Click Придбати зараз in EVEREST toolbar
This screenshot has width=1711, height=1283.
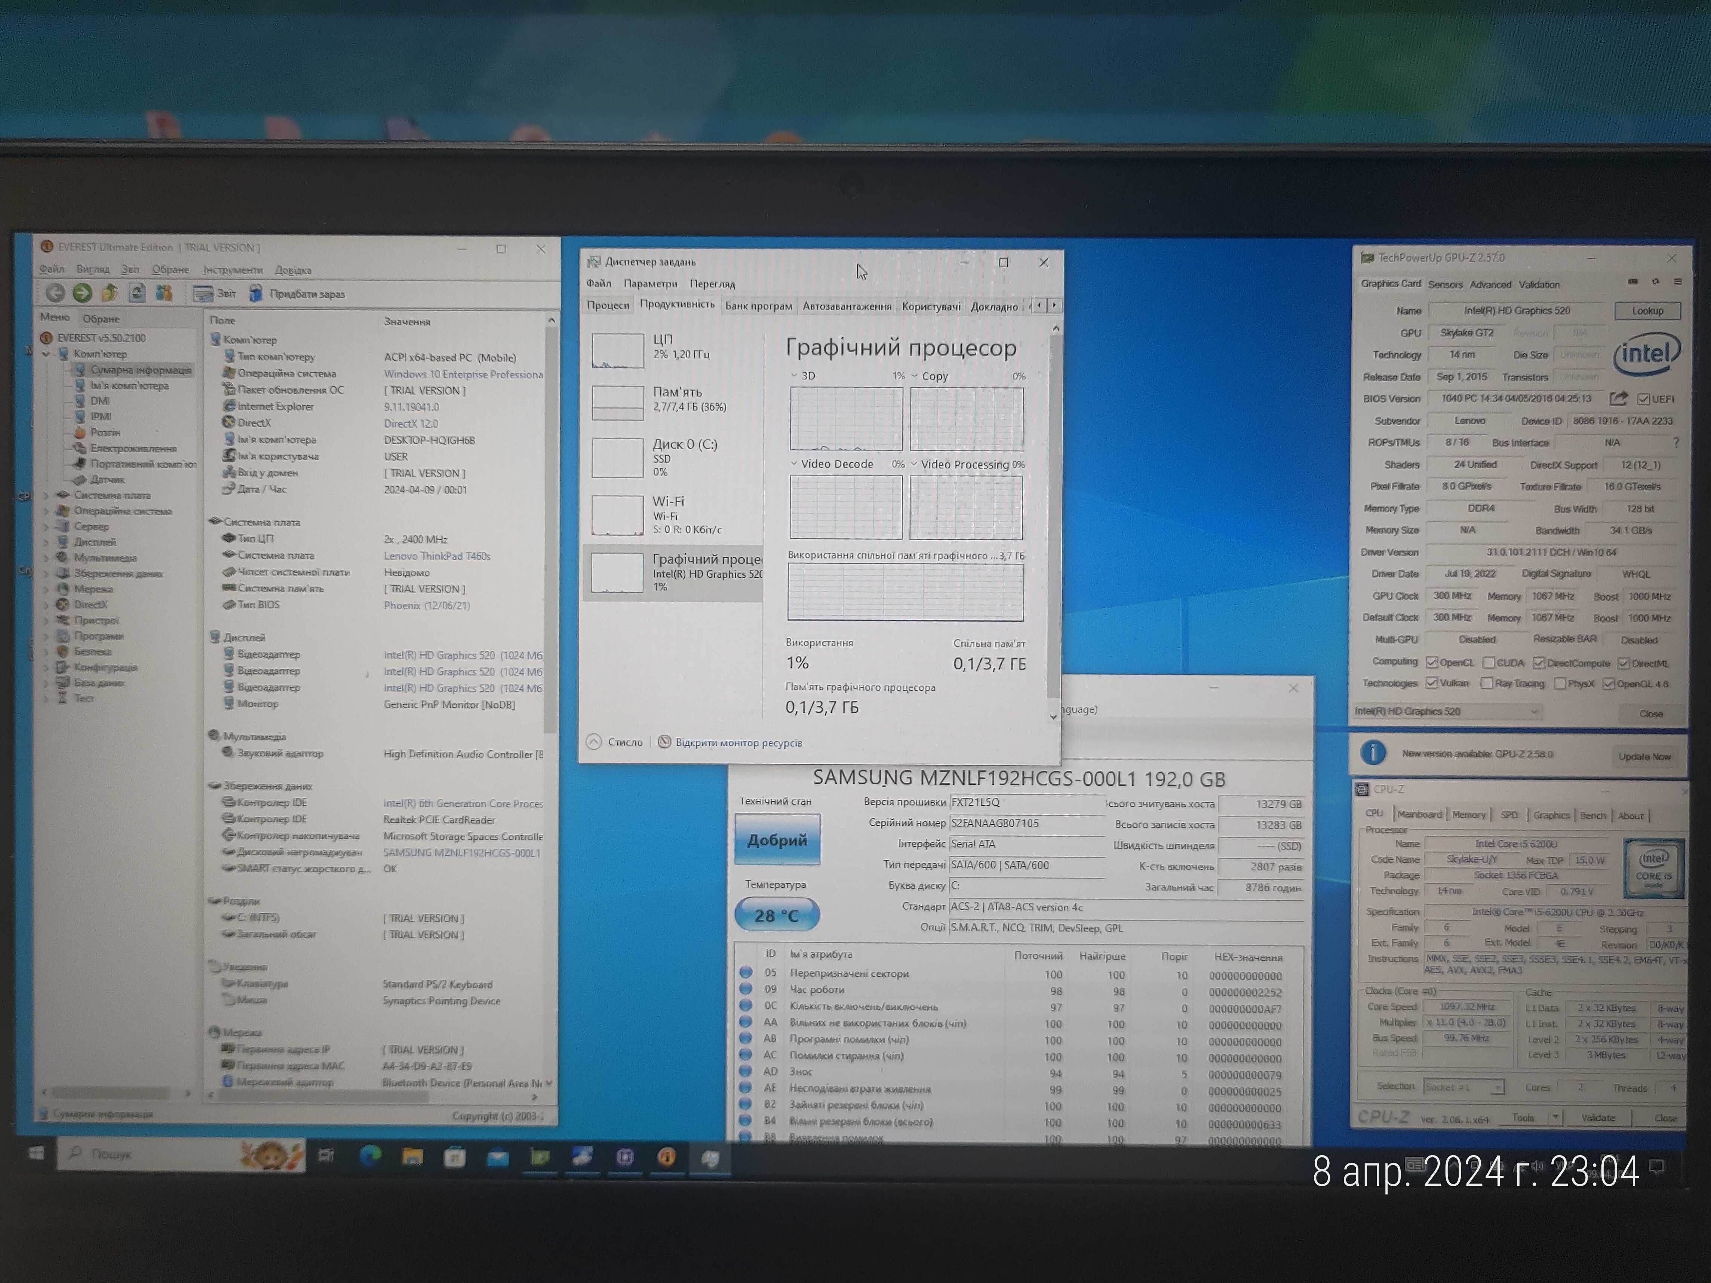[297, 294]
